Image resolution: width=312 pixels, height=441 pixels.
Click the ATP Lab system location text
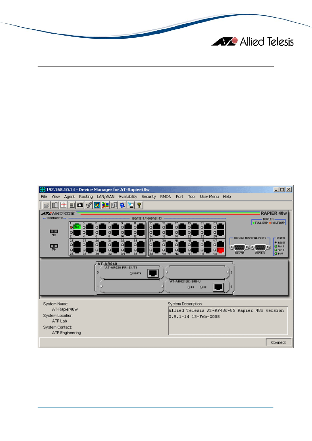point(60,321)
